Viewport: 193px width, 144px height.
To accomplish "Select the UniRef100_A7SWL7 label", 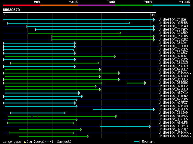I will pos(173,70).
